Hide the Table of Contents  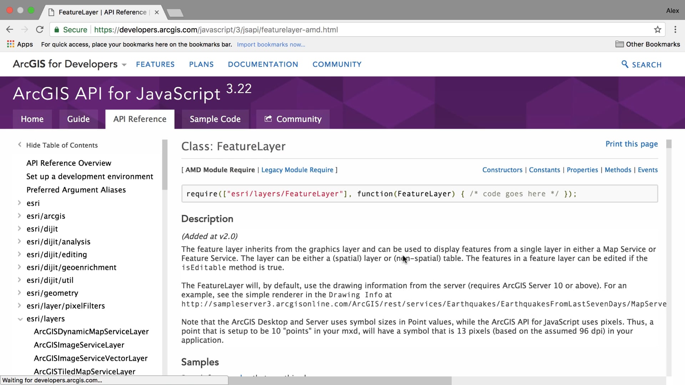[61, 145]
